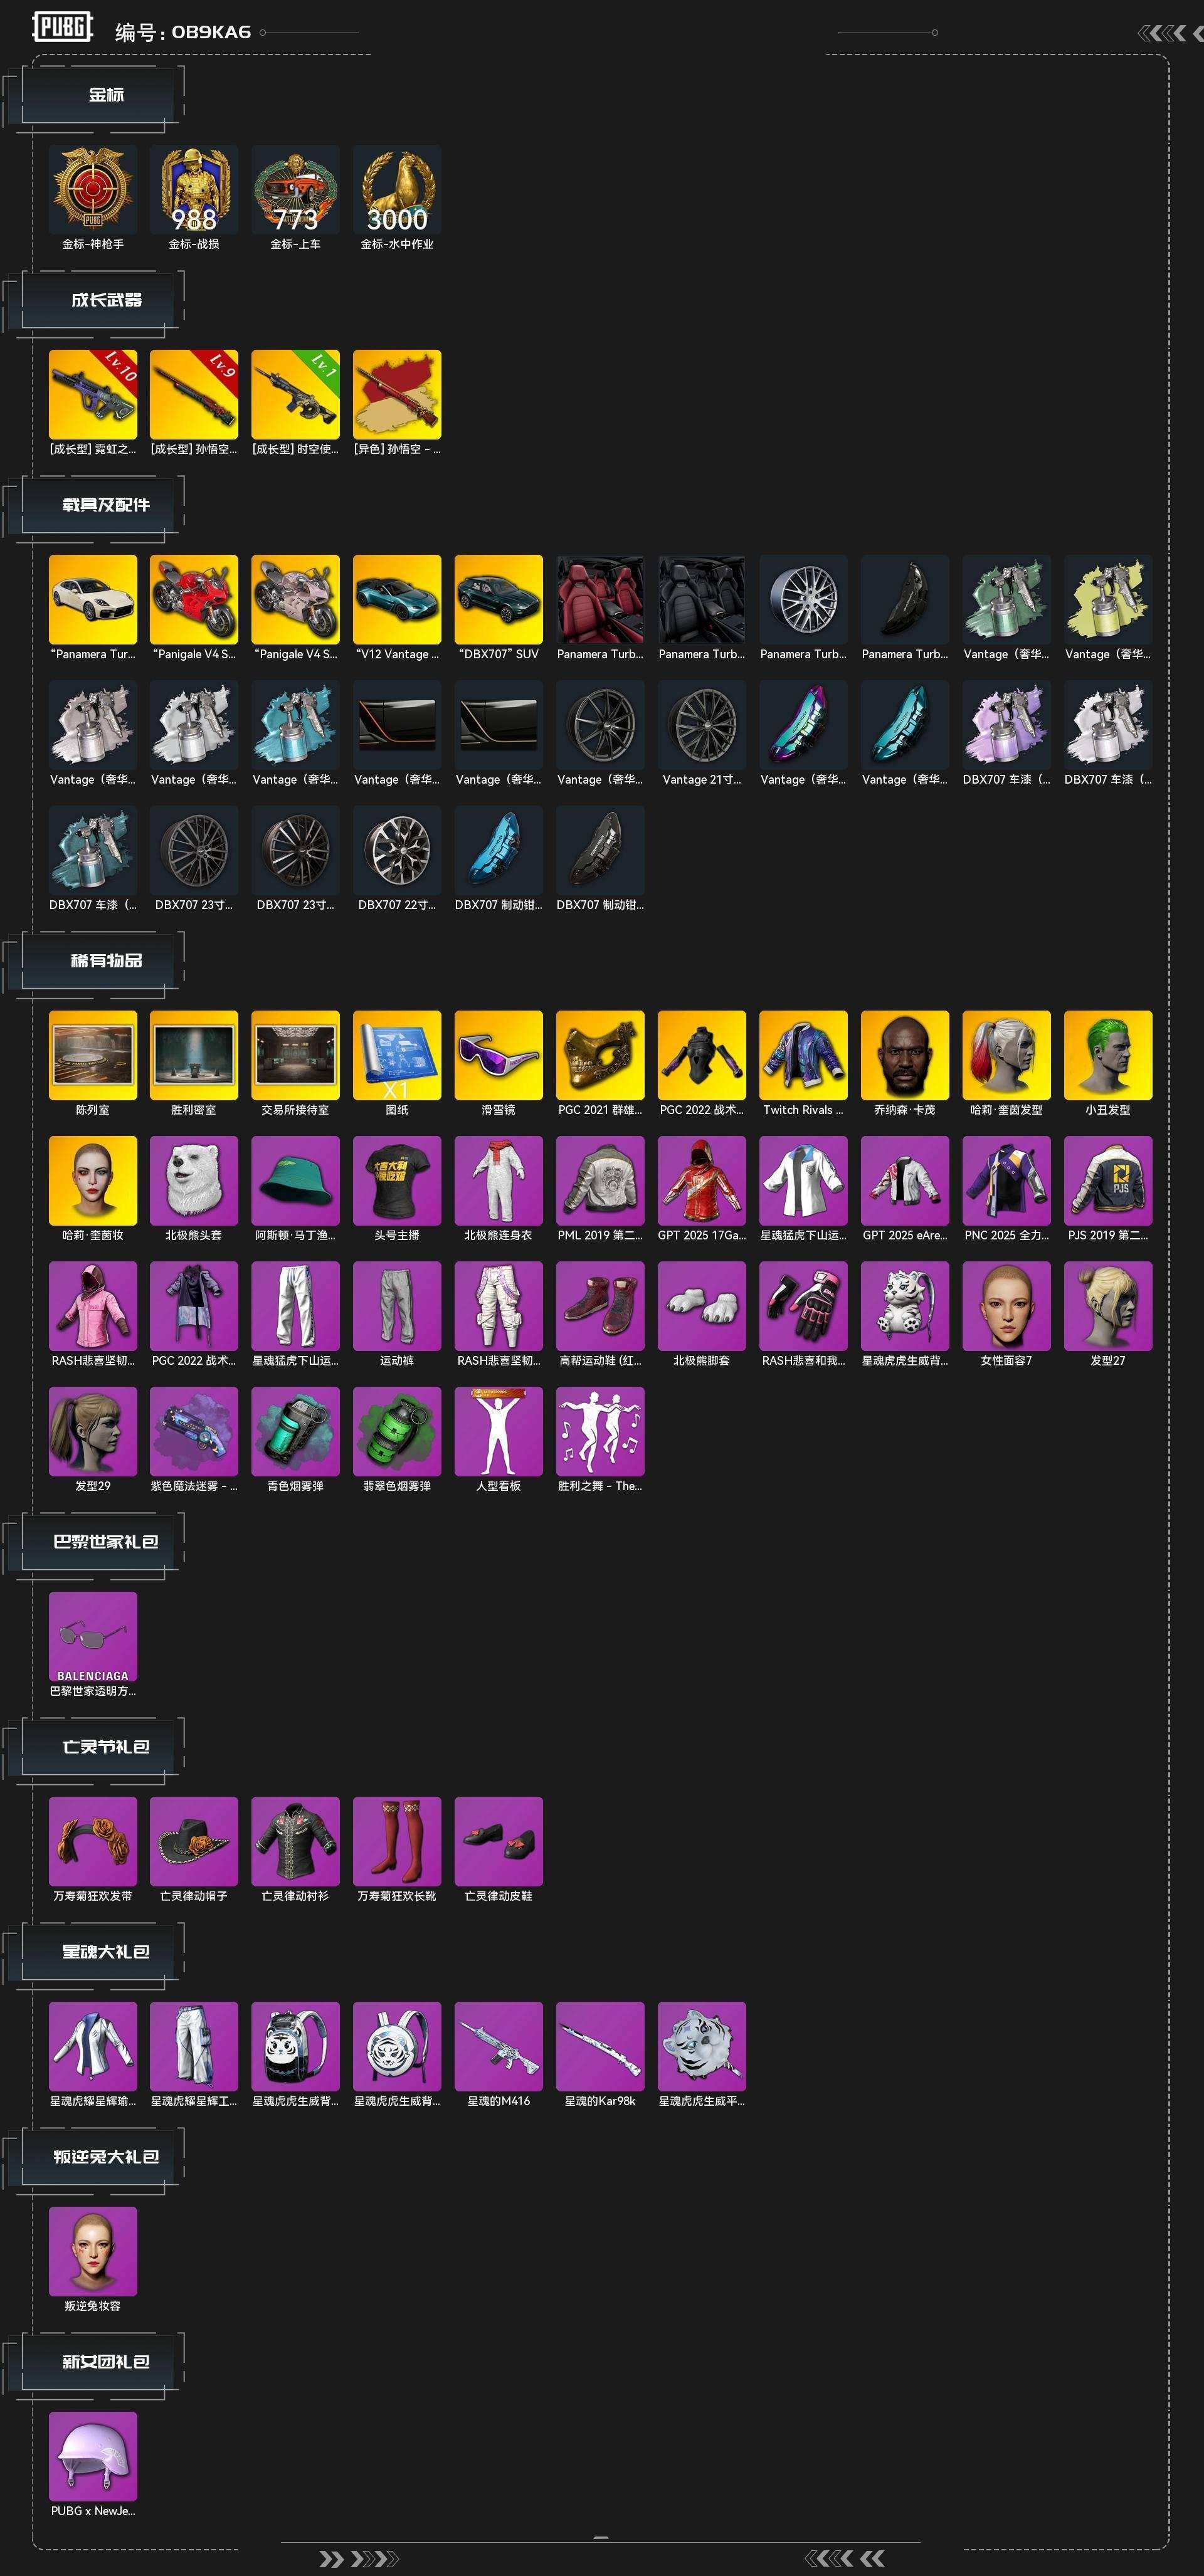This screenshot has height=2576, width=1204.
Task: Pick the 星魂的Kar98k rifle skin
Action: (600, 2046)
